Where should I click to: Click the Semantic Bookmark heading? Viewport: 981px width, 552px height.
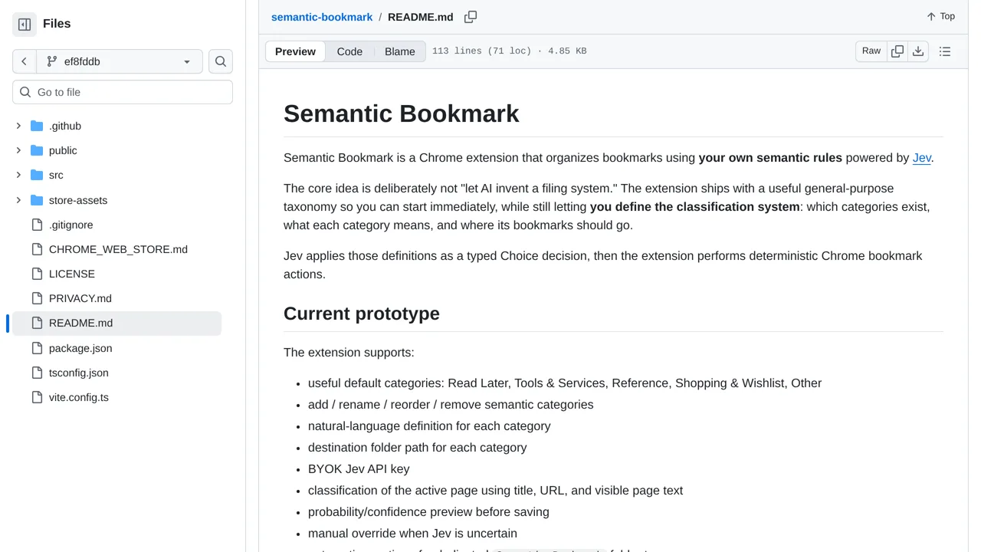tap(402, 113)
